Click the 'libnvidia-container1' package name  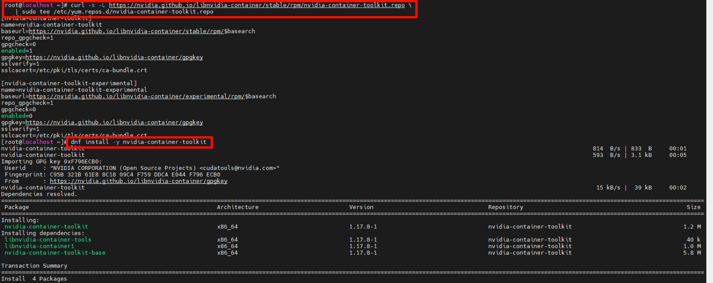pos(39,246)
